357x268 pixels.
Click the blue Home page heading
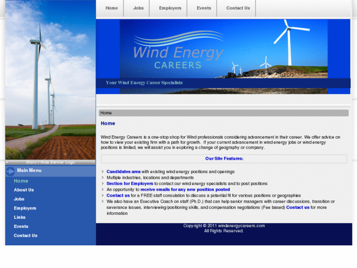pos(108,123)
